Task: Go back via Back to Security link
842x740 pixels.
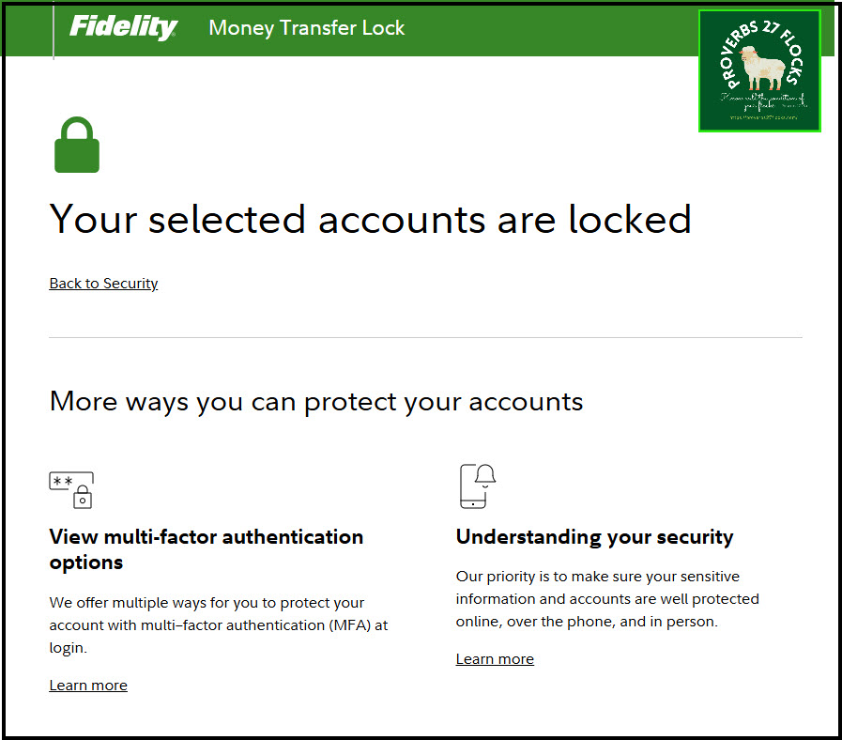Action: 103,284
